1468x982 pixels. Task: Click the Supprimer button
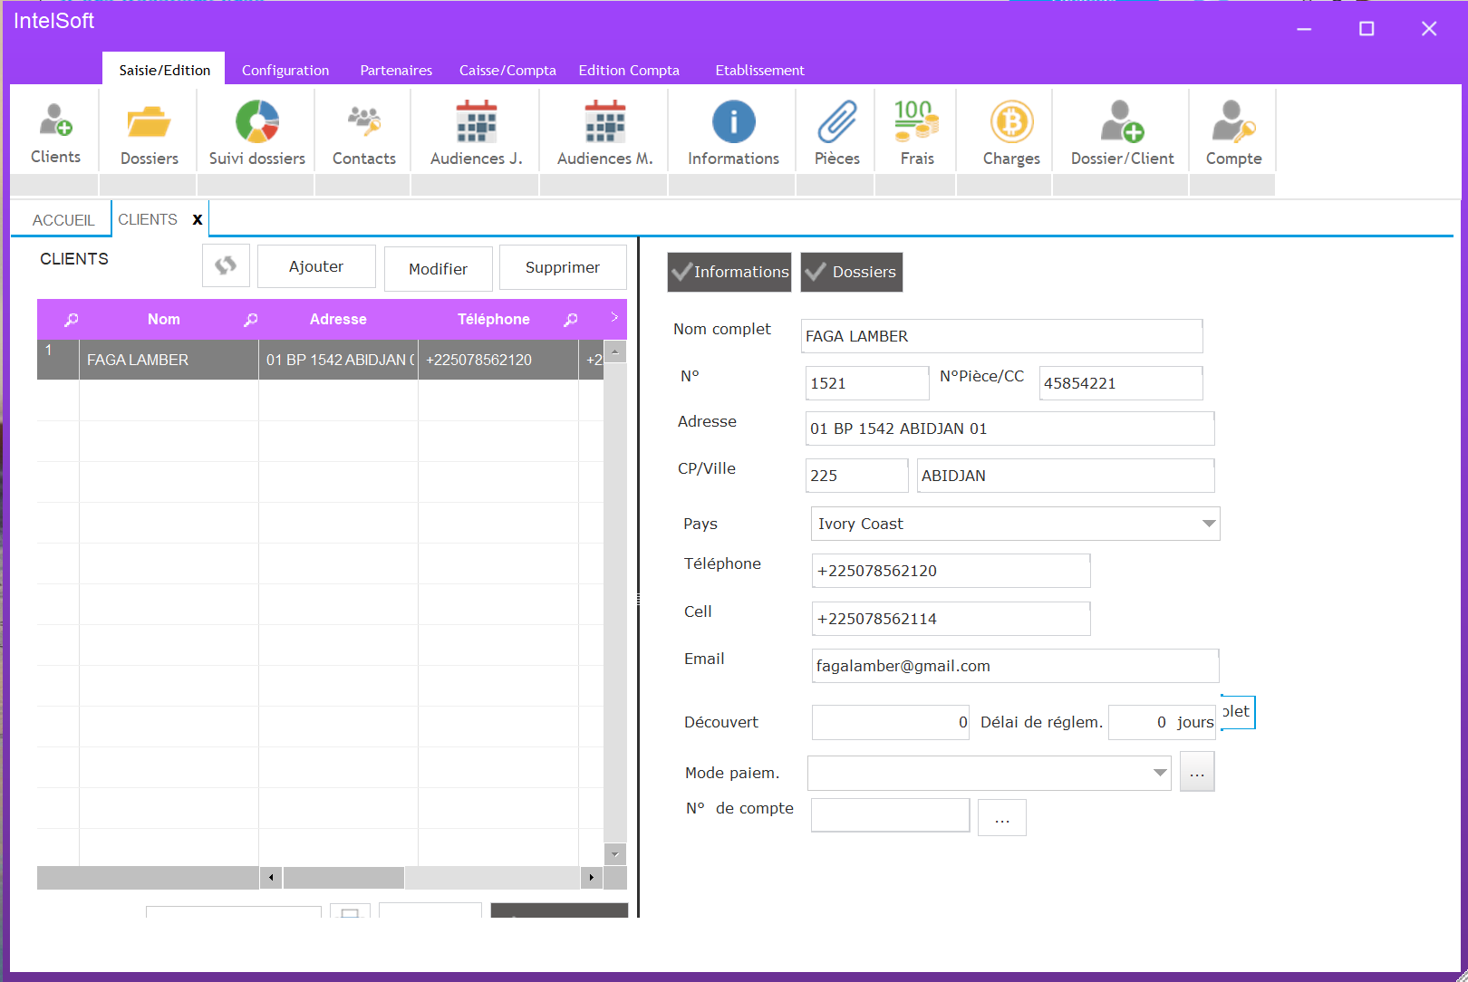coord(563,267)
